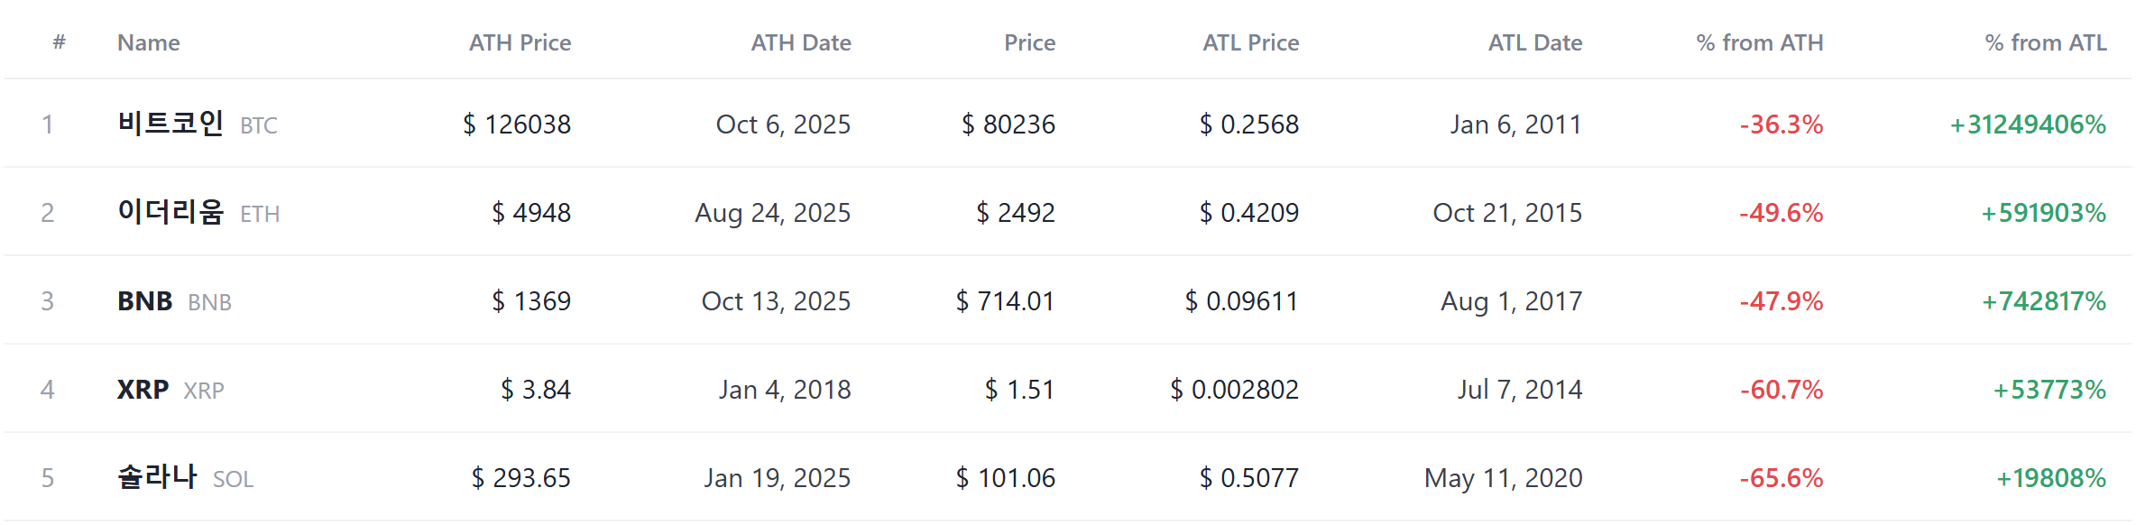Screen dimensions: 2136x525
Task: Click XRP's ATH date Jan 4, 2018
Action: [784, 390]
